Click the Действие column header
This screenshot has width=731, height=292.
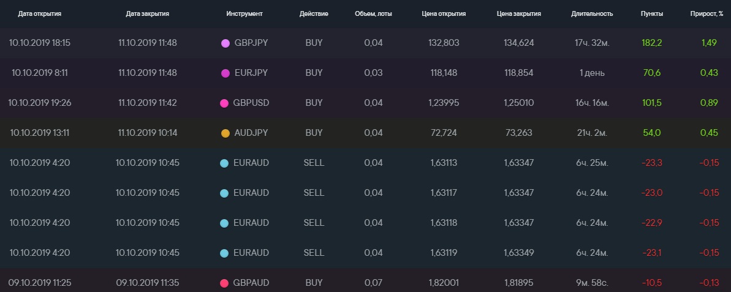click(x=314, y=13)
